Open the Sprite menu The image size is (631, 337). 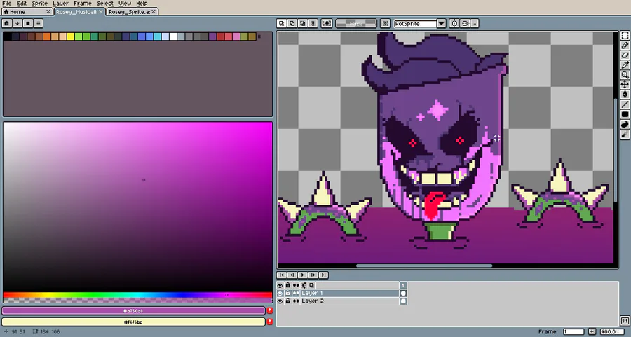click(x=39, y=4)
